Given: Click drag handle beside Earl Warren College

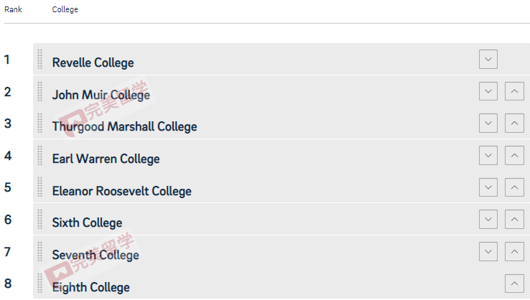Looking at the screenshot, I should [40, 156].
